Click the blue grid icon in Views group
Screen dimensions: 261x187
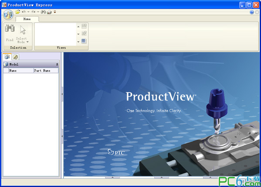[x=84, y=41]
